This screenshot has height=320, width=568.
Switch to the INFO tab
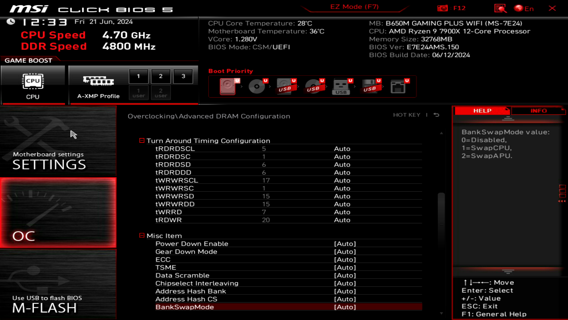tap(539, 111)
